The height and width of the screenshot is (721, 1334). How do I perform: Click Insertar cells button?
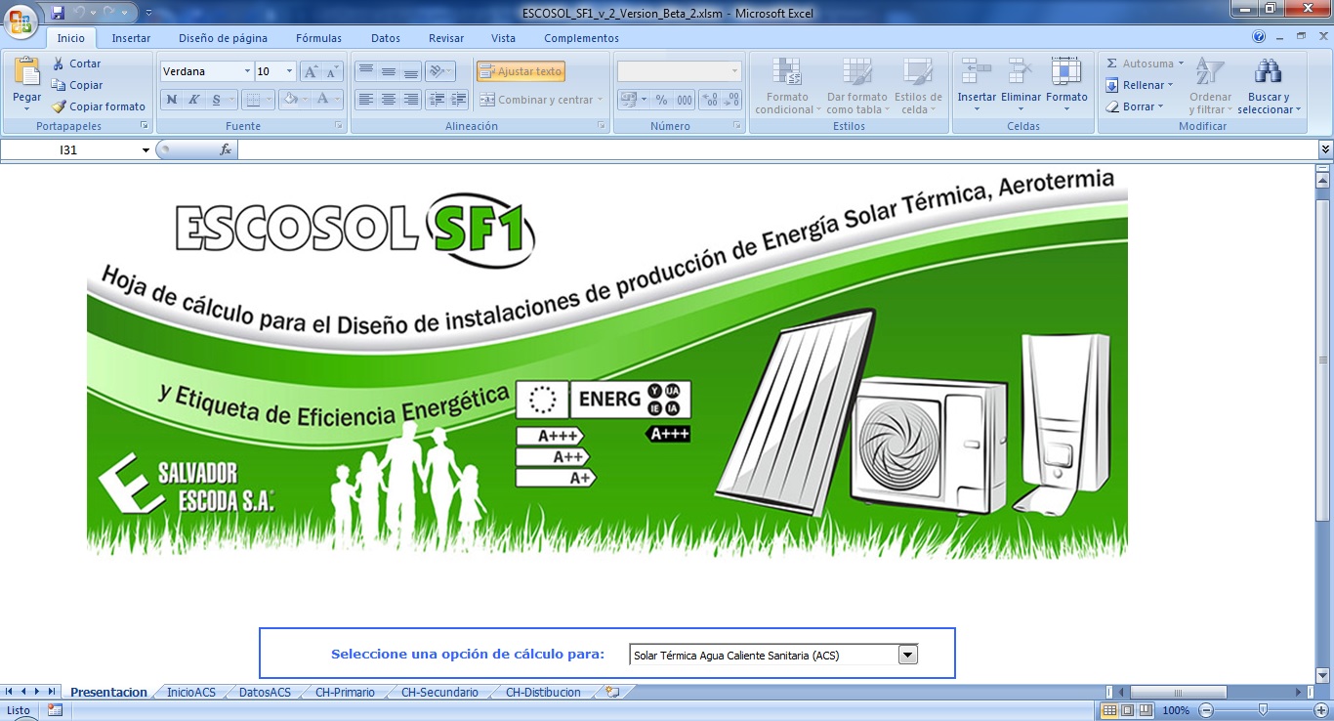pos(977,85)
